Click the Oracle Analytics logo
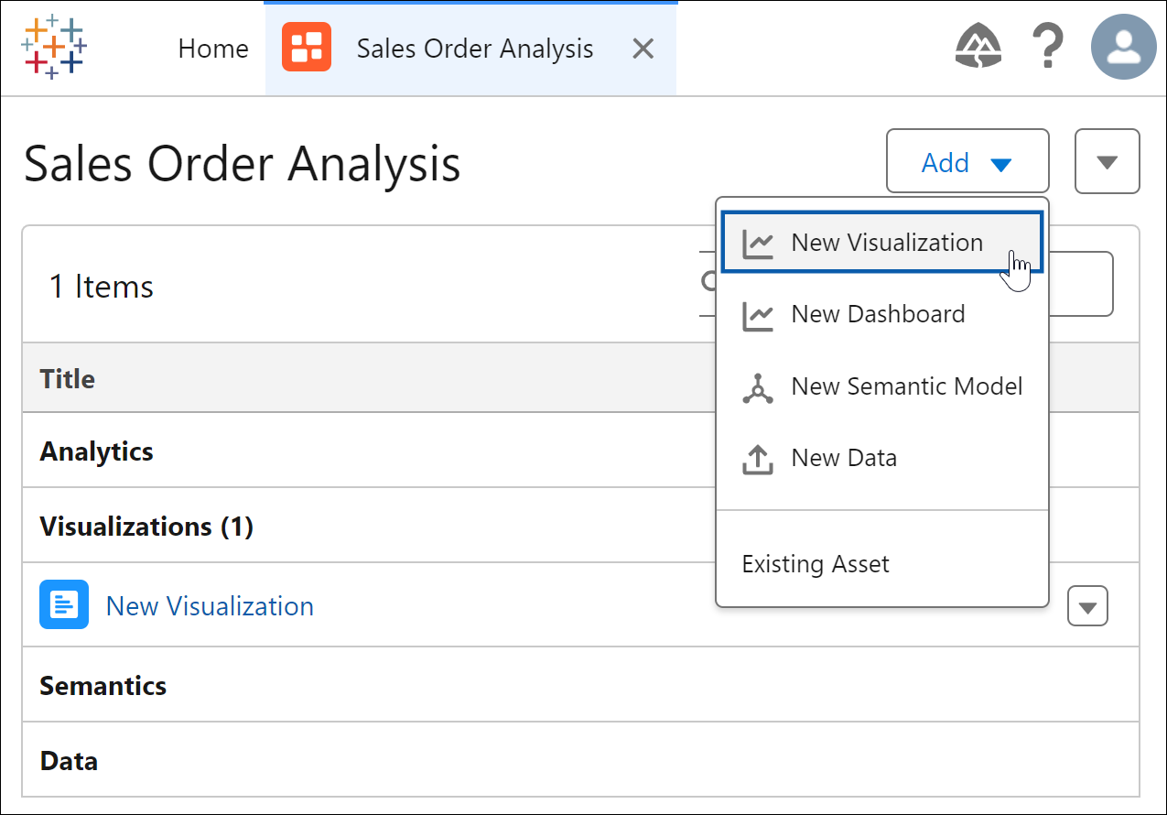Image resolution: width=1167 pixels, height=815 pixels. coord(54,47)
